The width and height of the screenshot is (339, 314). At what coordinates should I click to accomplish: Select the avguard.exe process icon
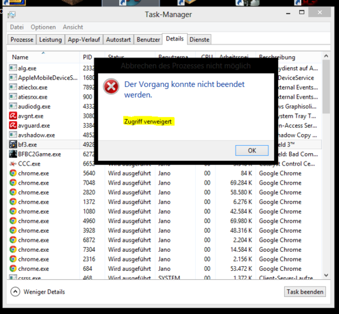pos(13,125)
